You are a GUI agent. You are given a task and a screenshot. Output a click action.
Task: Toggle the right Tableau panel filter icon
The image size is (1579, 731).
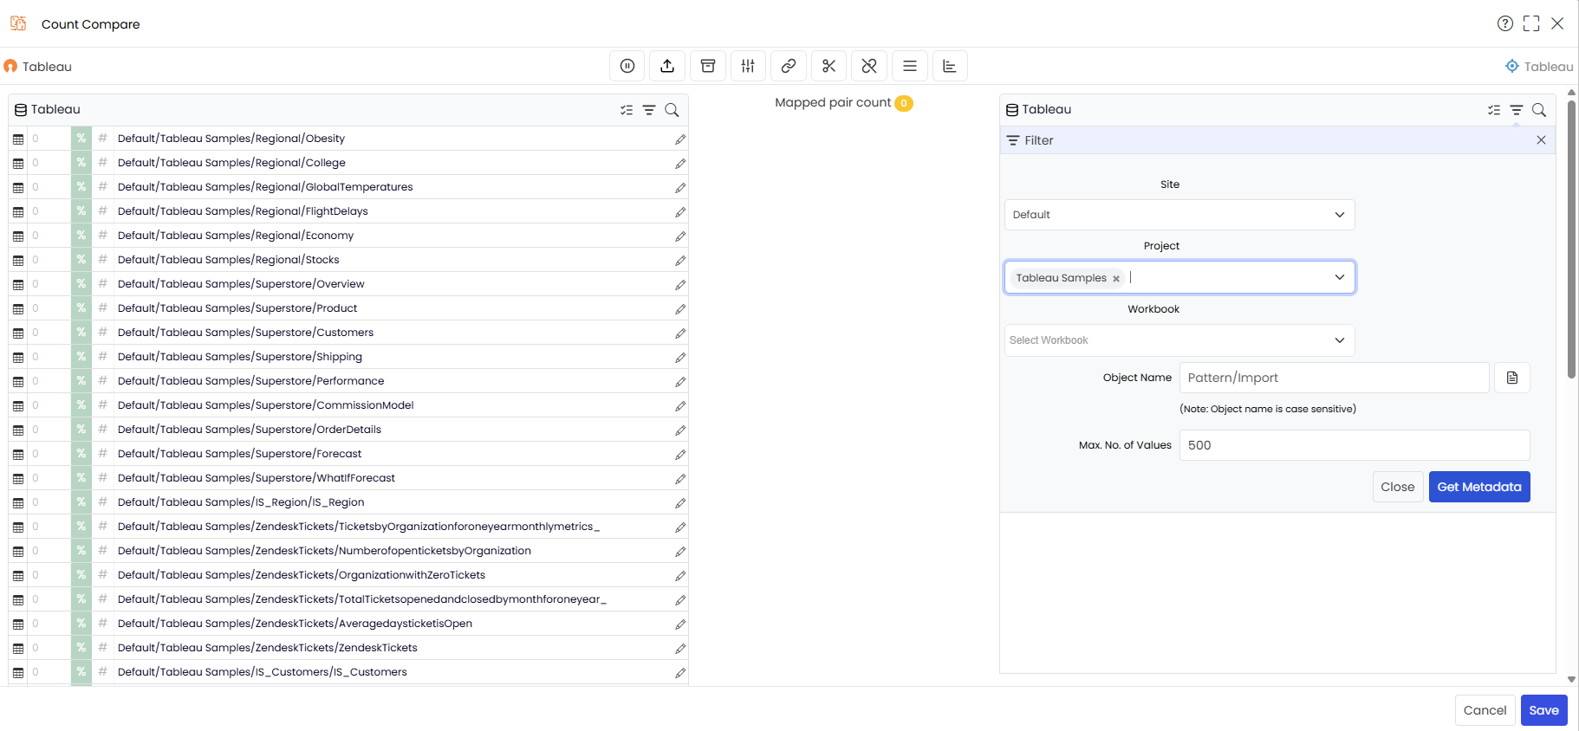coord(1517,110)
